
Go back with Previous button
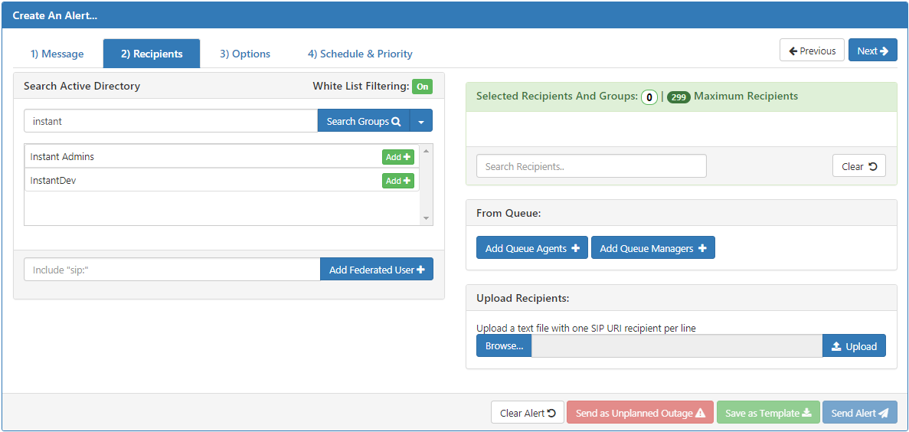click(812, 51)
